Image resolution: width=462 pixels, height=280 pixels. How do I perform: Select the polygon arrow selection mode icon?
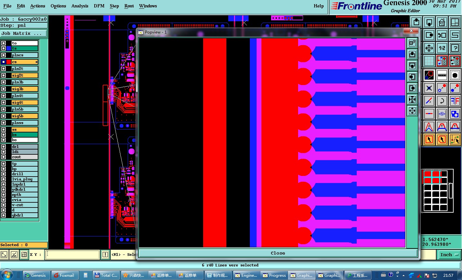(442, 140)
